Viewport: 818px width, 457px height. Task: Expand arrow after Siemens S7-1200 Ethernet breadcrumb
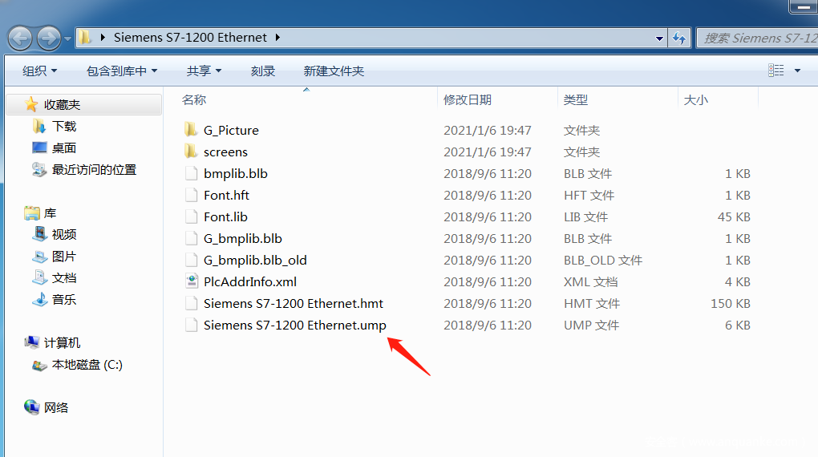[x=277, y=38]
